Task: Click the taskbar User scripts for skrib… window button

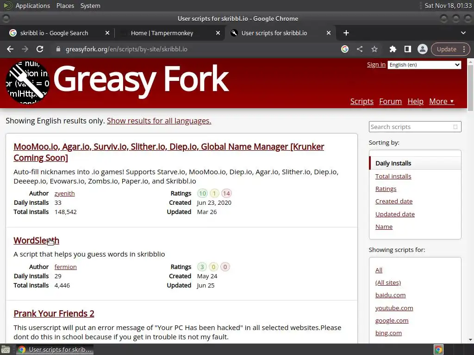Action: point(55,350)
